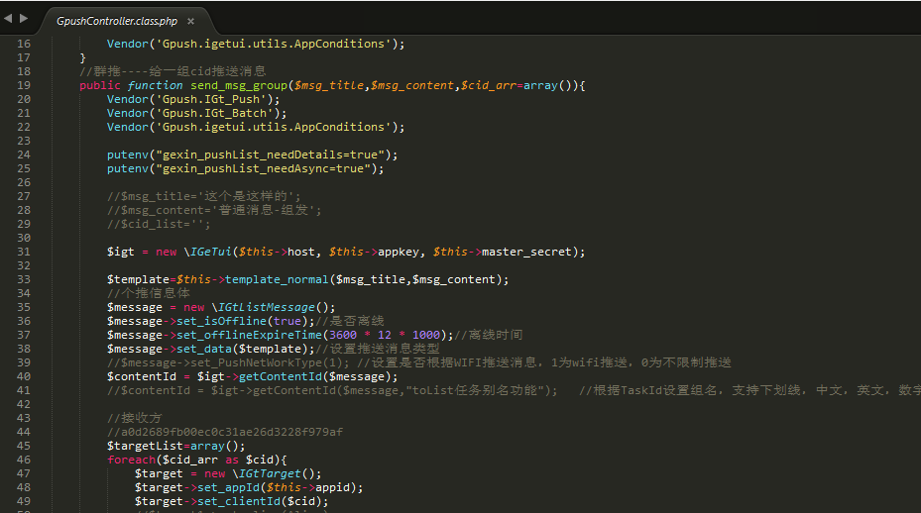The image size is (921, 513).
Task: Switch to the GpushController.class.php tab
Action: (x=116, y=21)
